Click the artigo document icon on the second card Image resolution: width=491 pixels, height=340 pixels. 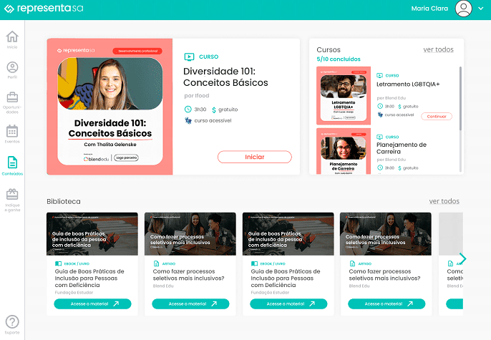click(156, 263)
